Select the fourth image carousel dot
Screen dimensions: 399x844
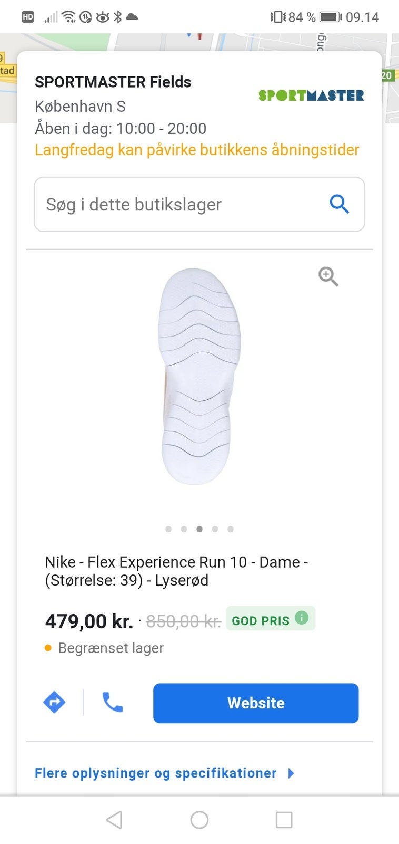(x=215, y=529)
